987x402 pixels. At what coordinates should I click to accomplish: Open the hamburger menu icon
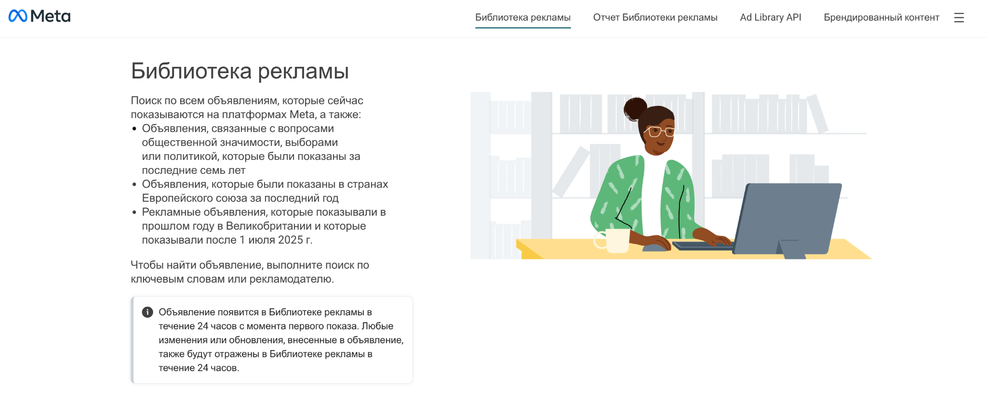(959, 18)
